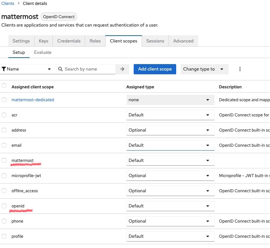270x248 pixels.
Task: Open assigned type dropdown for profile
Action: pyautogui.click(x=170, y=236)
